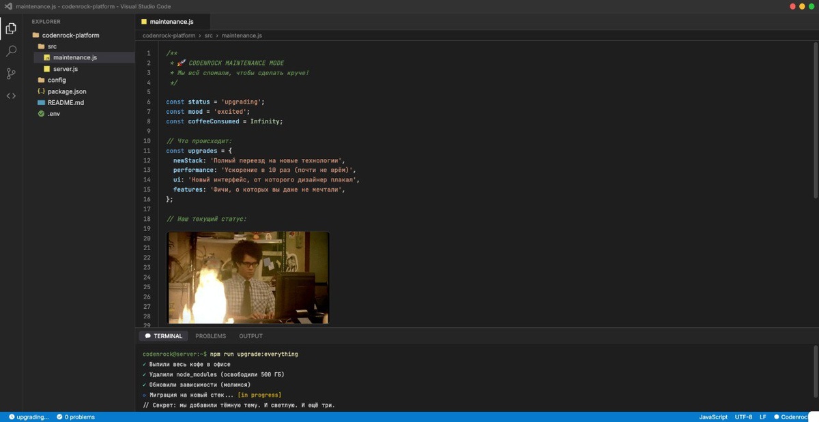Click the features property on line 15
The image size is (819, 422).
coord(188,190)
